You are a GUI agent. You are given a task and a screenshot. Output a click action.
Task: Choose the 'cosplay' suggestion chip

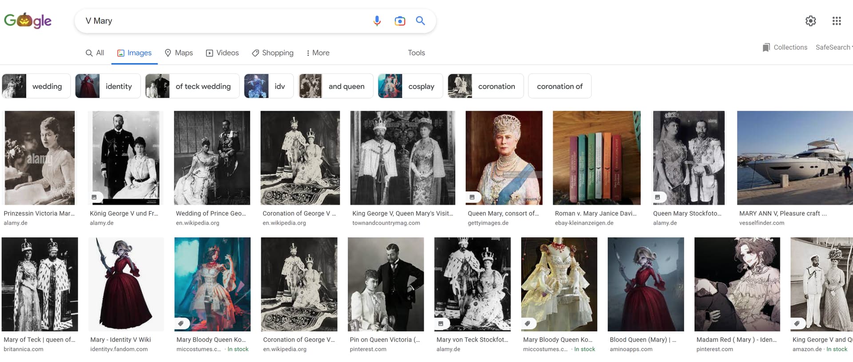(411, 86)
